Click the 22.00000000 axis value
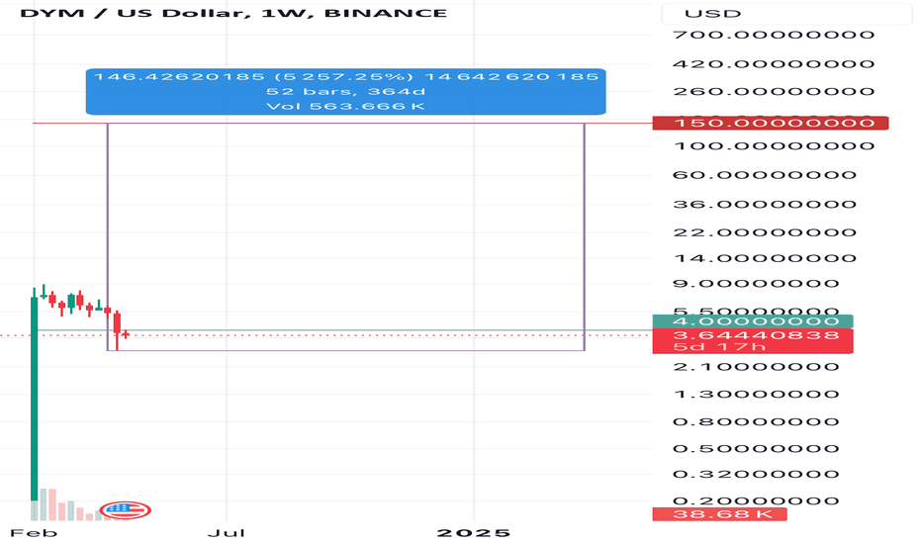Image resolution: width=922 pixels, height=544 pixels. point(765,232)
